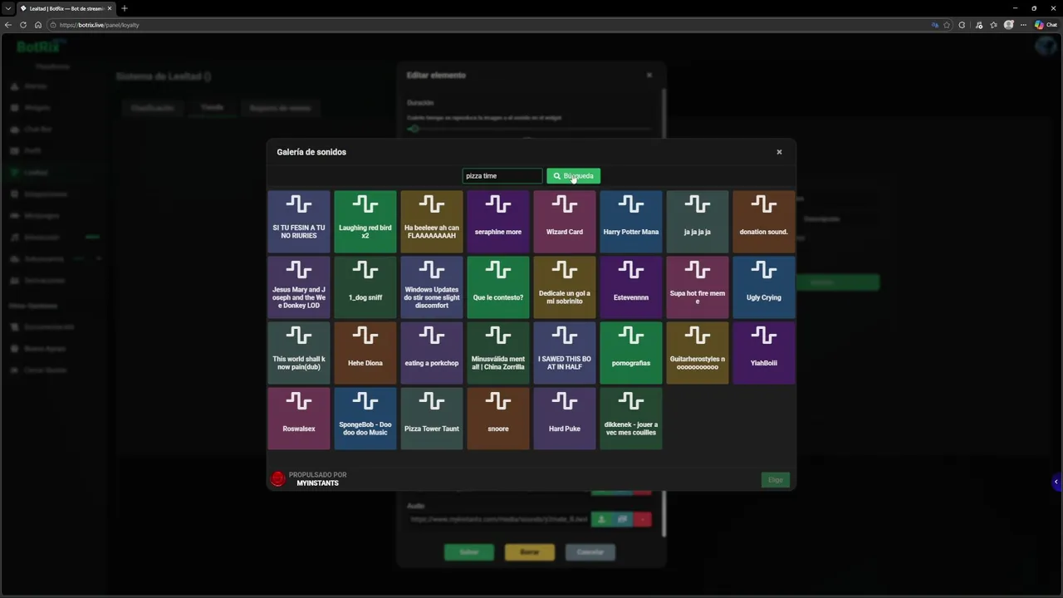Screen dimensions: 1063x598
Task: Pick the 'Ha beeleev ah can FLAAAAAAAAH' sound
Action: (x=432, y=221)
